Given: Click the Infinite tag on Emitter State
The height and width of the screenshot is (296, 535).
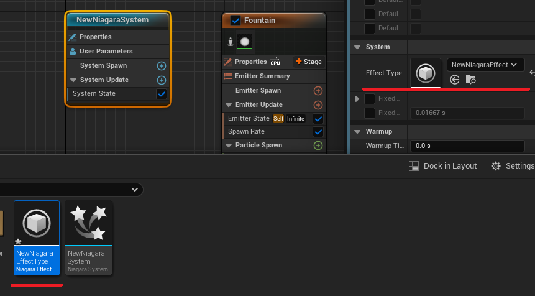Looking at the screenshot, I should point(296,119).
